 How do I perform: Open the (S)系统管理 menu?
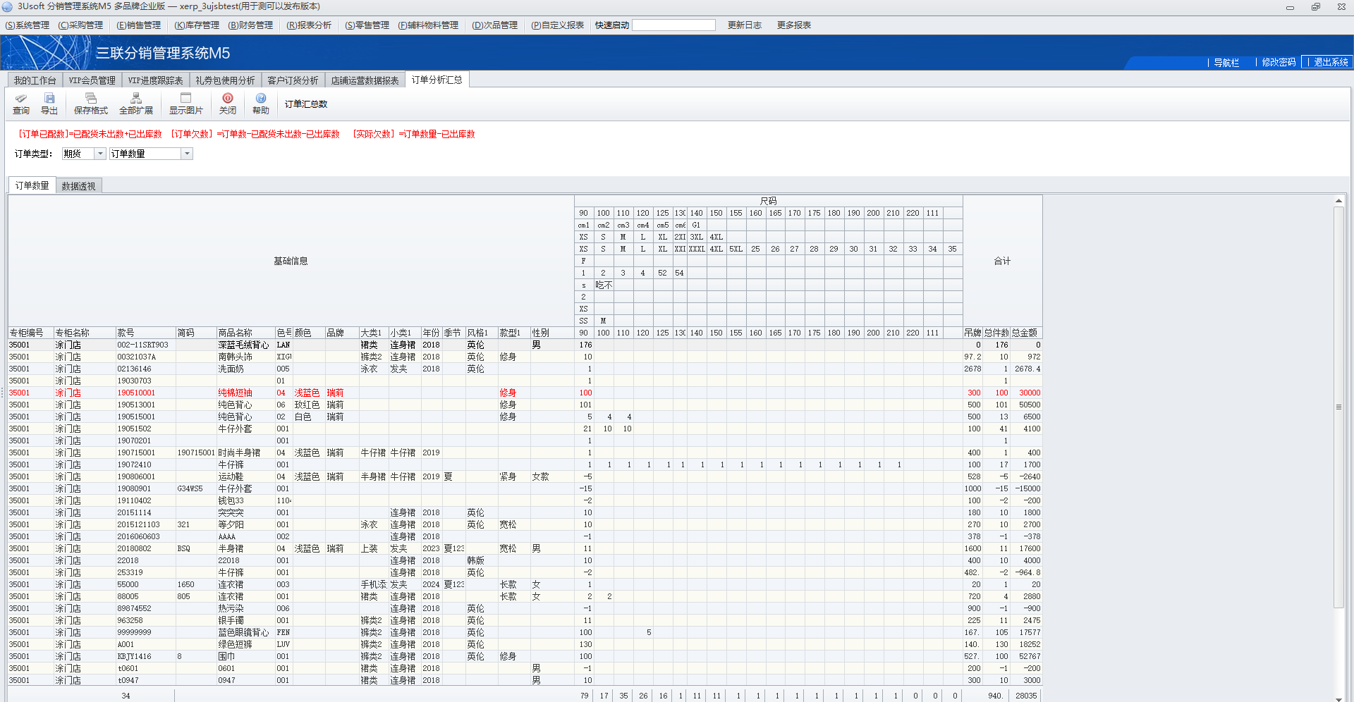(28, 25)
